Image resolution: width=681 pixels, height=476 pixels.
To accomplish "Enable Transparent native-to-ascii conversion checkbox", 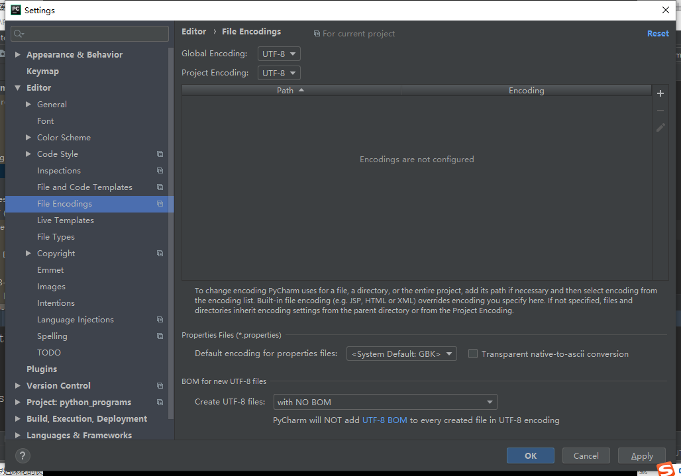I will [x=472, y=354].
